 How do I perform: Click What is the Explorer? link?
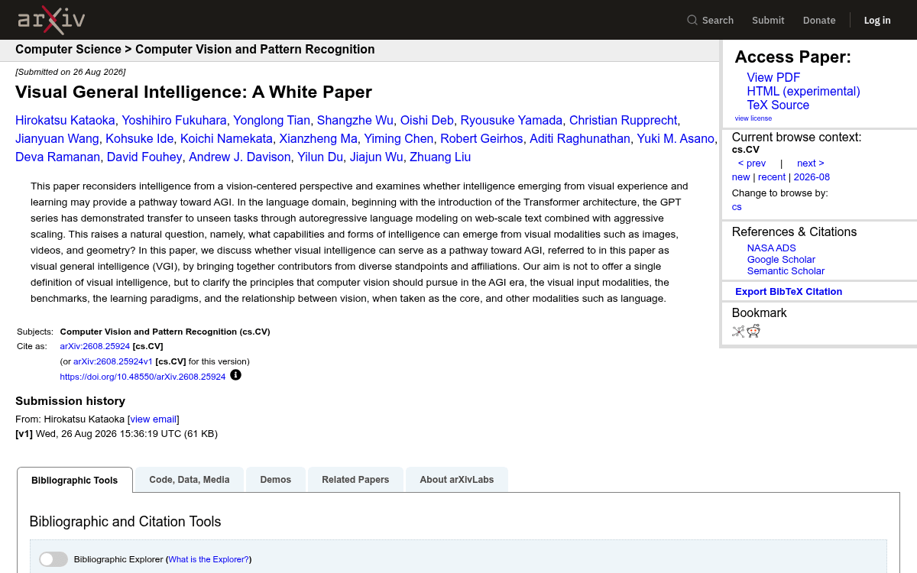209,559
